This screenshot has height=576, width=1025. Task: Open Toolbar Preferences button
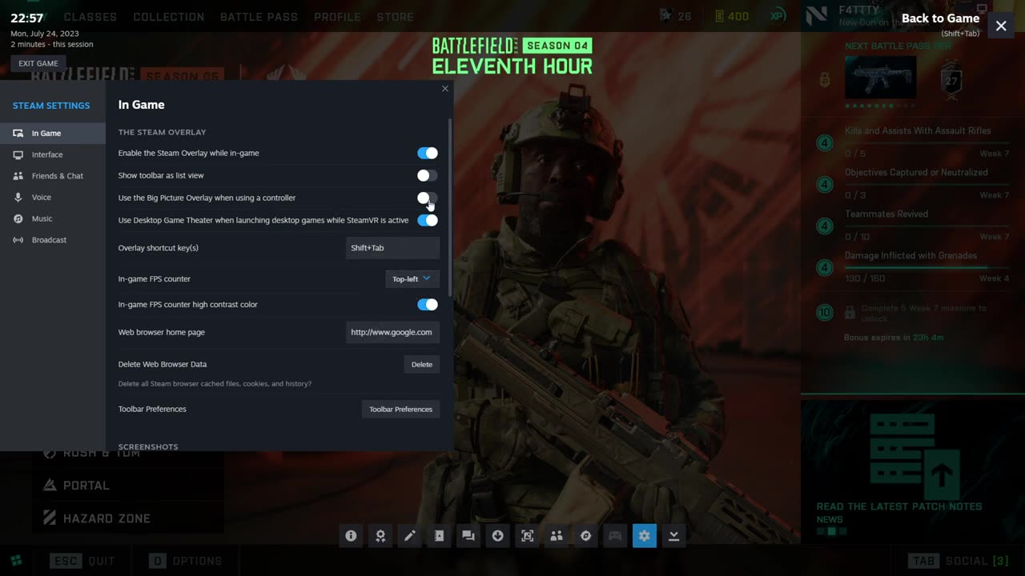coord(400,410)
